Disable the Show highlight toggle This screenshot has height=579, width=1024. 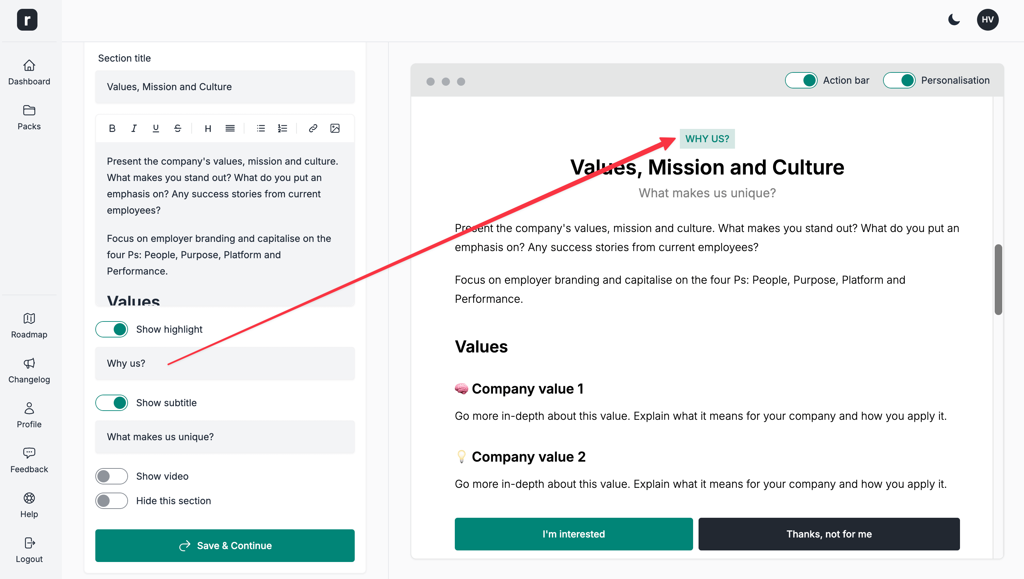tap(111, 329)
